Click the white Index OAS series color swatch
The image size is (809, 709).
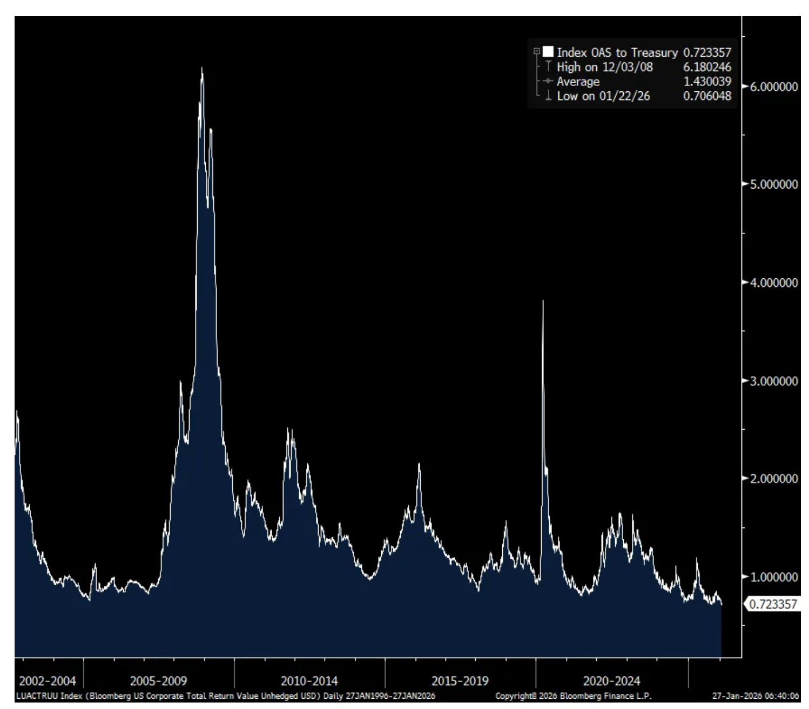point(548,52)
